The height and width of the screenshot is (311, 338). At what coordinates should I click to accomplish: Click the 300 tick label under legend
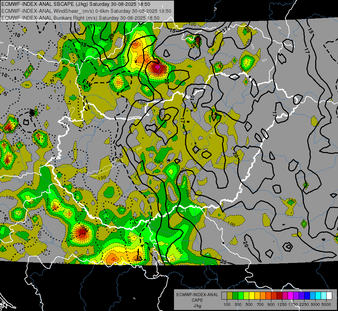pyautogui.click(x=238, y=304)
